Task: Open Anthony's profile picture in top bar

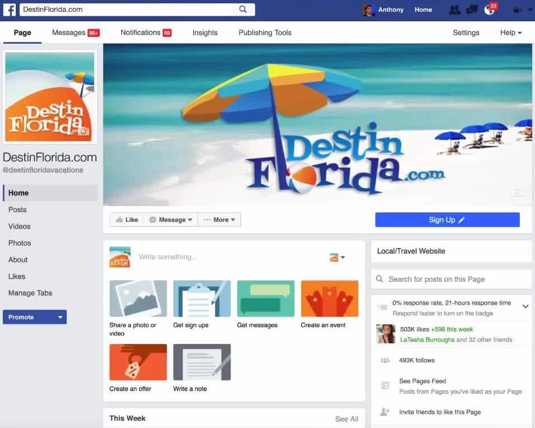Action: click(368, 10)
